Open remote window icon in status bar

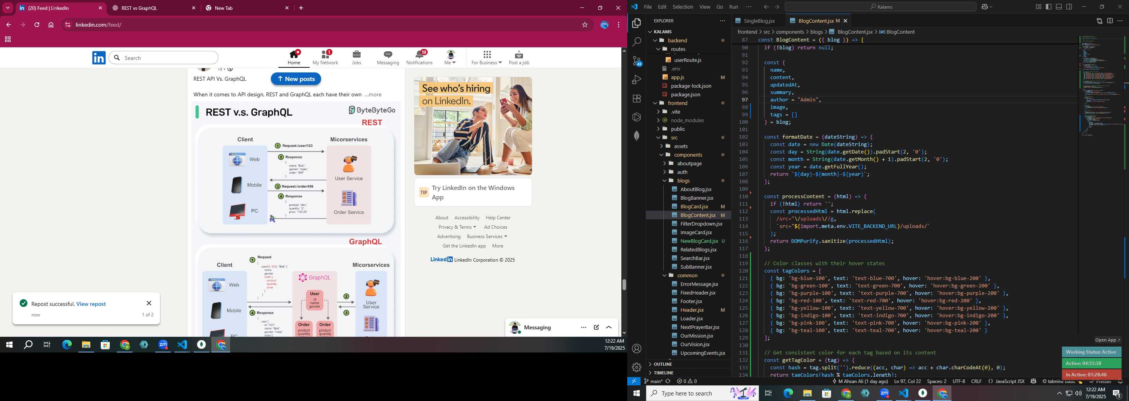pyautogui.click(x=634, y=381)
